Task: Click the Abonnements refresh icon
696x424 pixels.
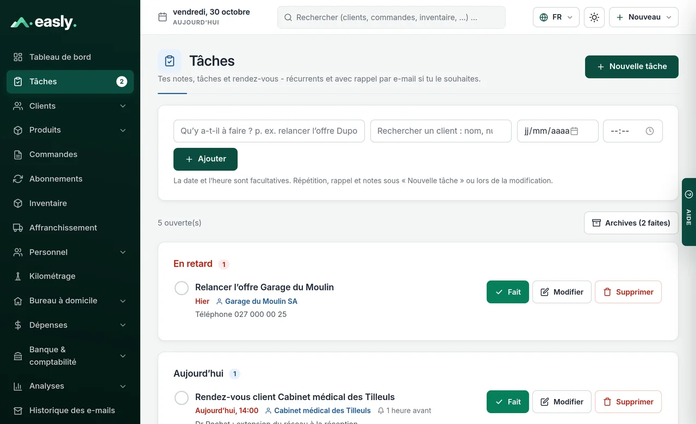Action: click(18, 179)
